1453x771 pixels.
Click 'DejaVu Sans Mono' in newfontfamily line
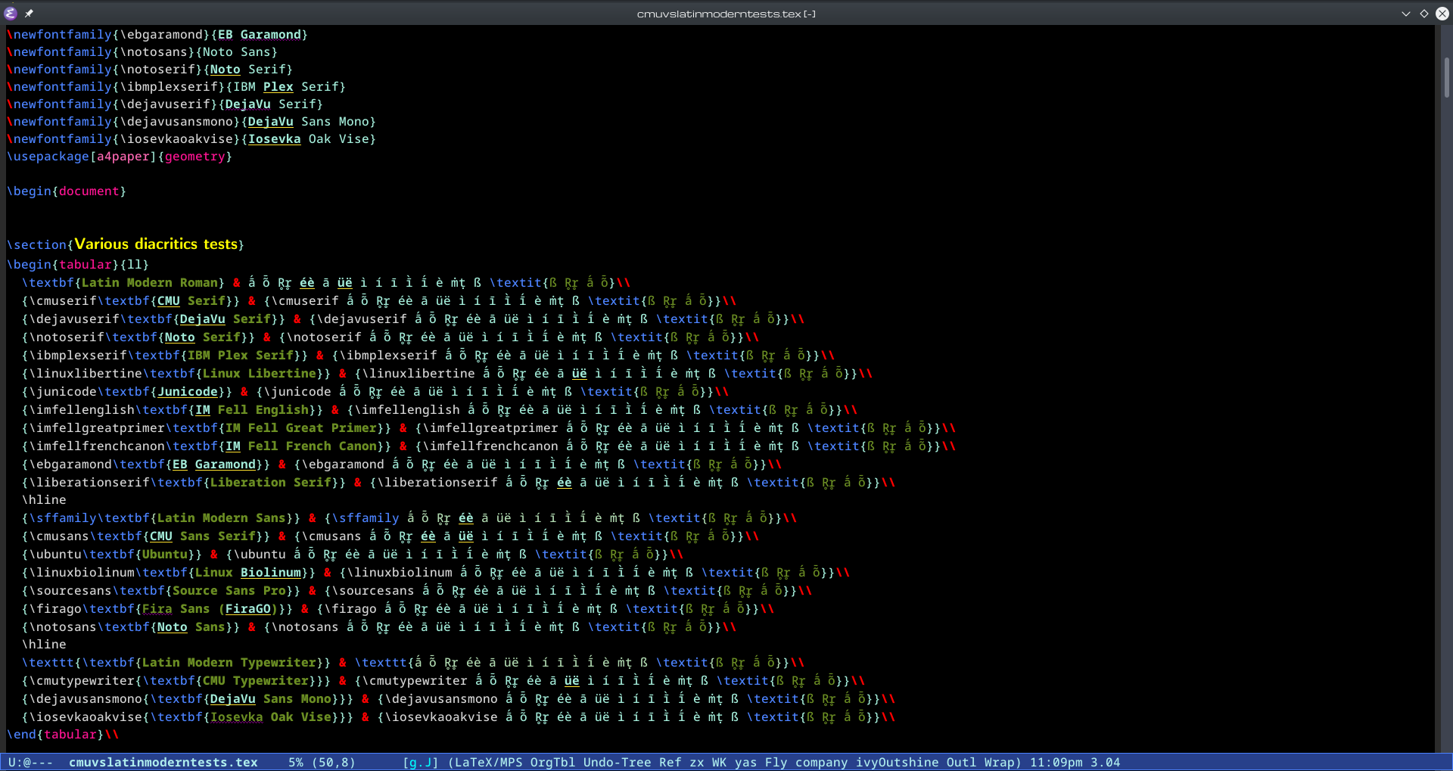click(308, 121)
